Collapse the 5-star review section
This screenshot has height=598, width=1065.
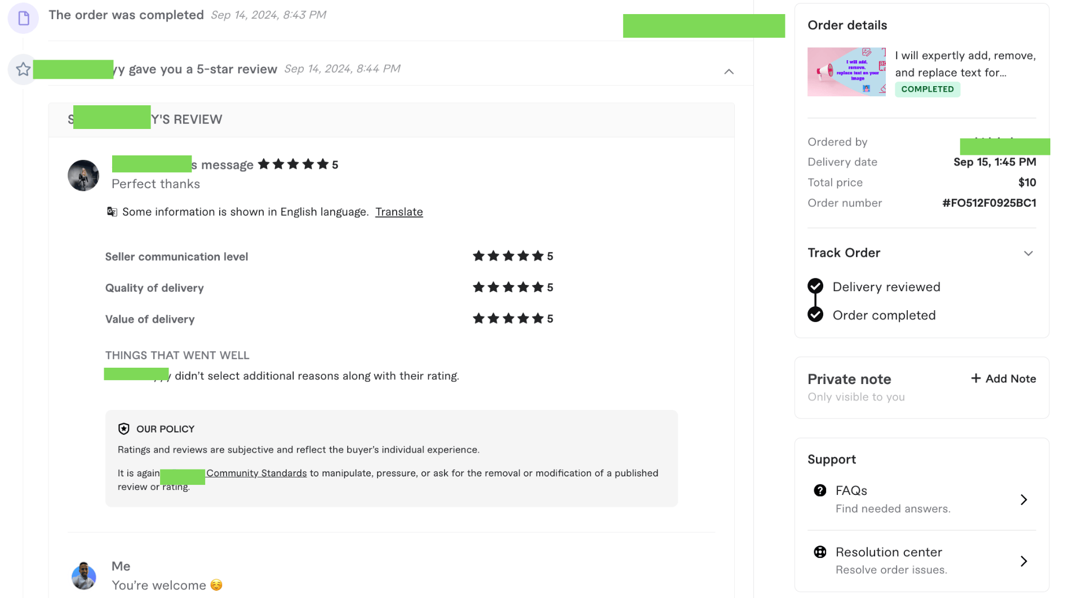point(729,72)
